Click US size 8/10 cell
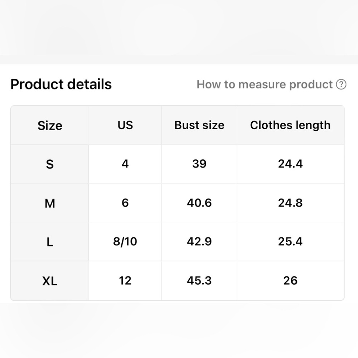 coord(125,242)
